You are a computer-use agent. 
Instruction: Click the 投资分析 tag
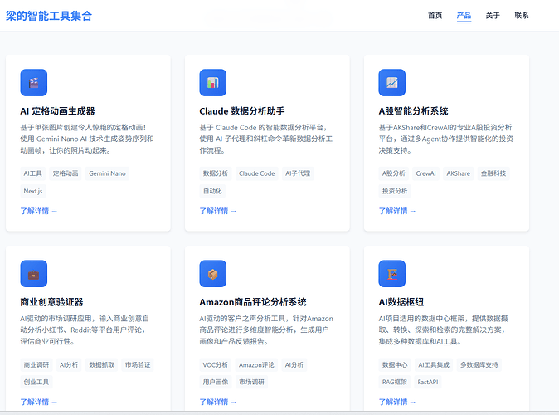pyautogui.click(x=395, y=191)
